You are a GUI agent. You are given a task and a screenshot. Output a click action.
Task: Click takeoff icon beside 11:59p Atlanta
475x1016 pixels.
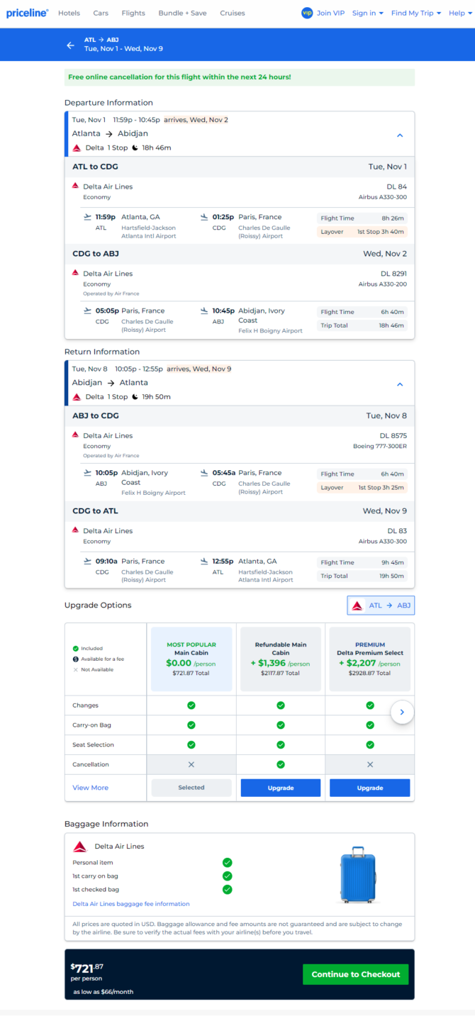coord(88,217)
